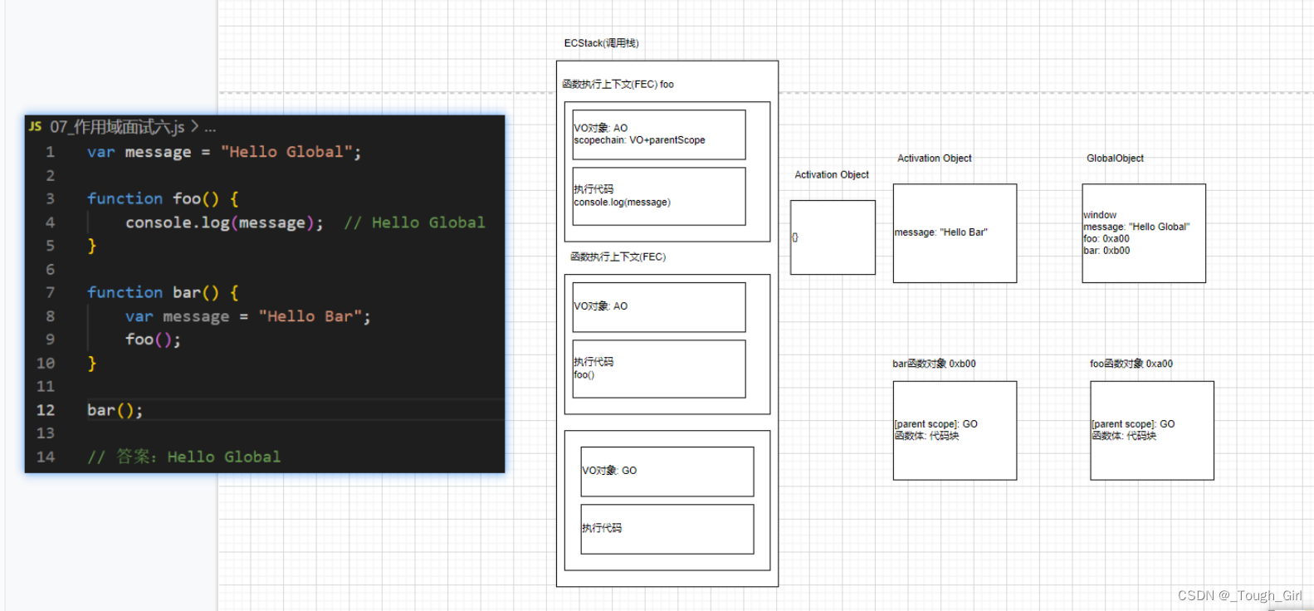The width and height of the screenshot is (1314, 611).
Task: Select the 'GlobalObject' label
Action: click(1116, 159)
